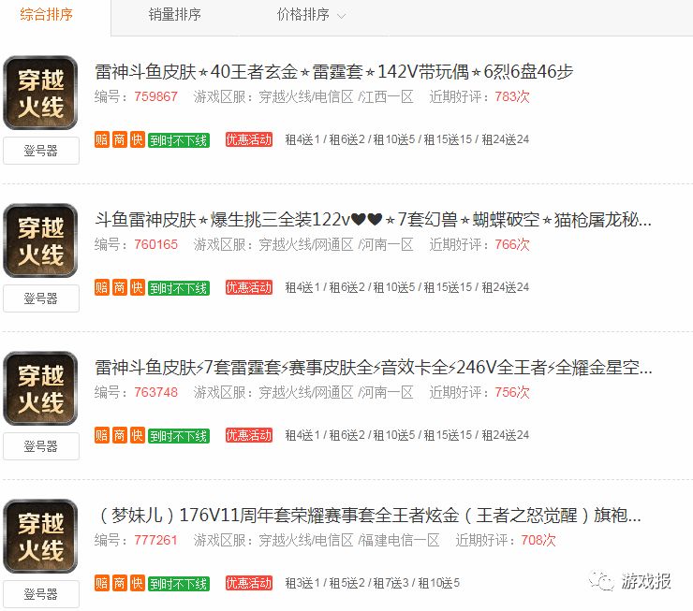Click the 穿越火线 game icon for listing 759867

(40, 93)
